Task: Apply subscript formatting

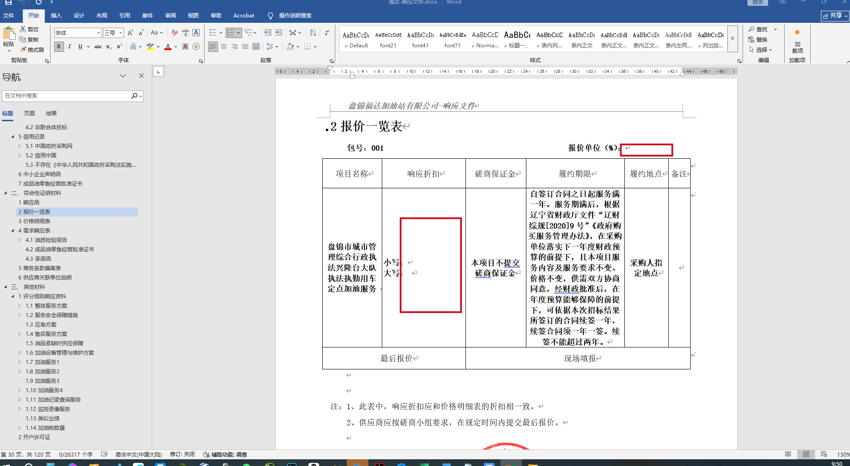Action: click(x=109, y=47)
